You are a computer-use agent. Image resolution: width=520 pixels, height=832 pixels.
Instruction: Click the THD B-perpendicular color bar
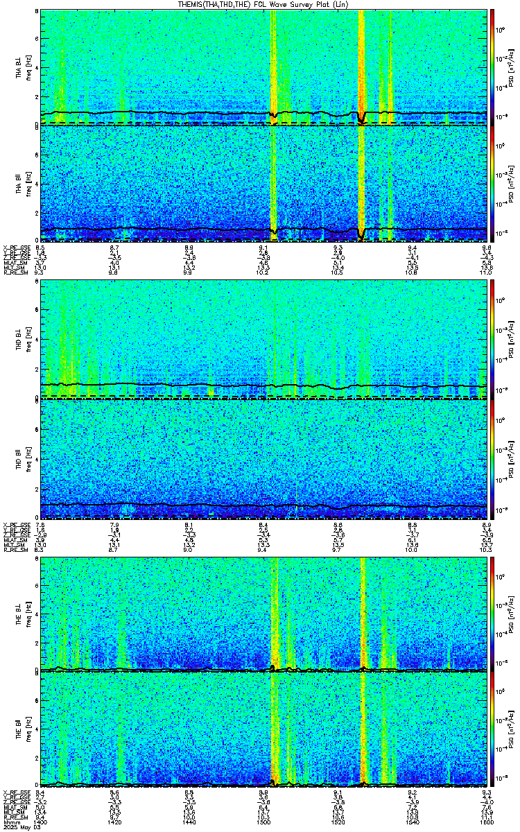(493, 339)
